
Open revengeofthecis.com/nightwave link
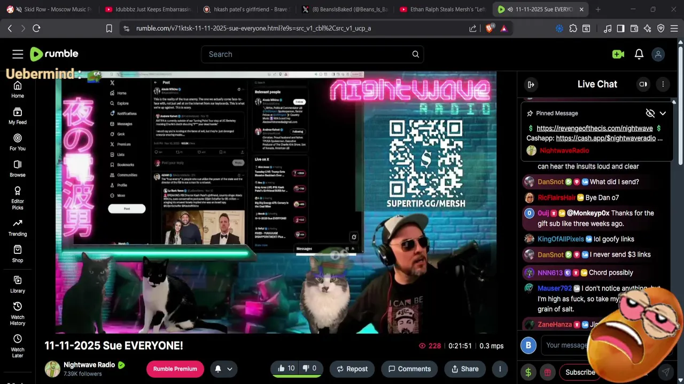[594, 128]
